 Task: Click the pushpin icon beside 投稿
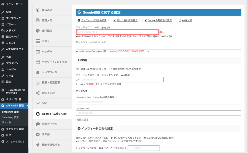[3, 12]
